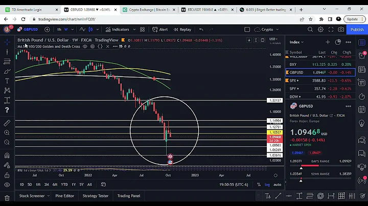
Task: Start bar Replay mode
Action: point(182,30)
